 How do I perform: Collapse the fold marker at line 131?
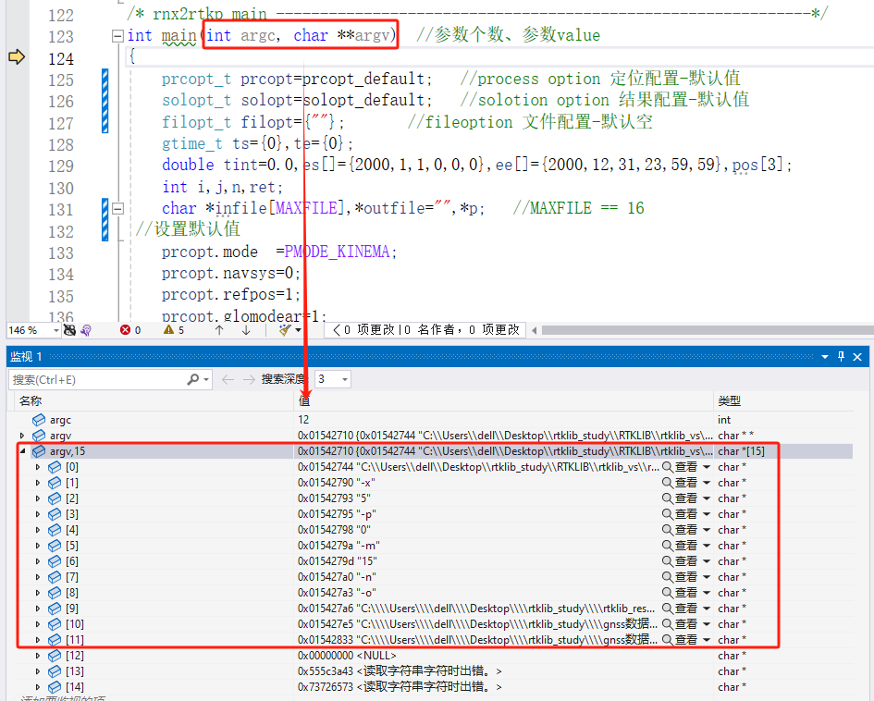click(117, 209)
